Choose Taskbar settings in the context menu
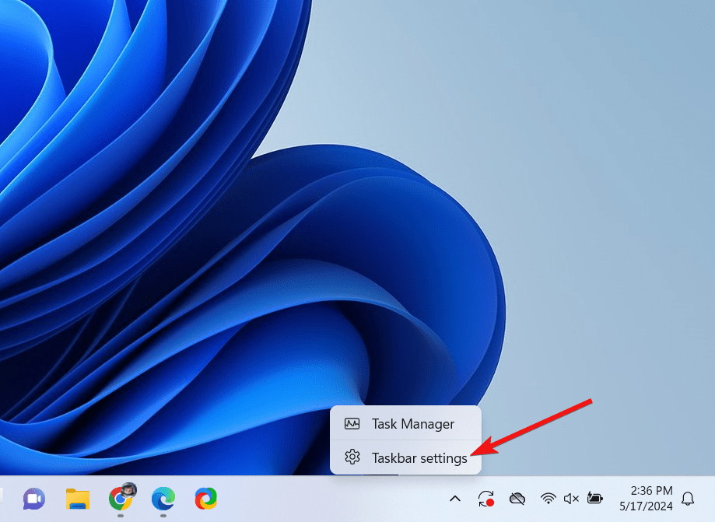 click(405, 457)
